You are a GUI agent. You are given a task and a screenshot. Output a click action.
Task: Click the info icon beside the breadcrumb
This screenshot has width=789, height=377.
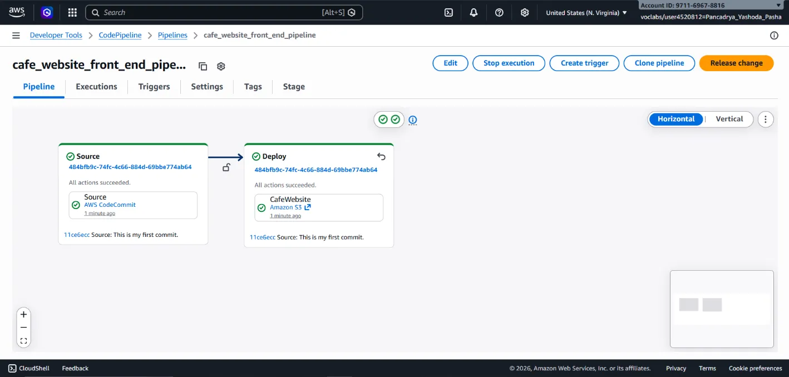tap(774, 35)
